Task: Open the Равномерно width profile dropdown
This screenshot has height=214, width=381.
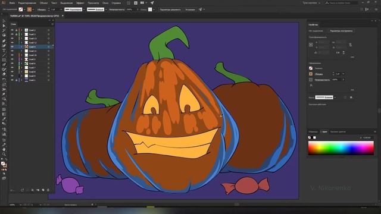Action: (x=84, y=10)
